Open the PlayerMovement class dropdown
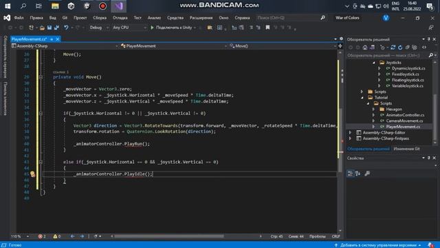This screenshot has width=440, height=248. click(173, 46)
